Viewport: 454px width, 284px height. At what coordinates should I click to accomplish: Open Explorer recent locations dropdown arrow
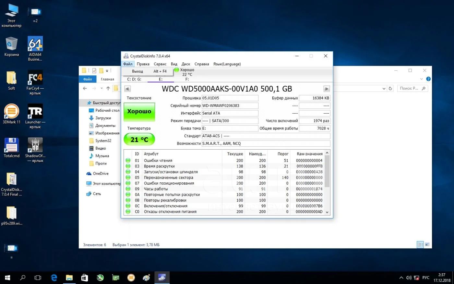102,88
